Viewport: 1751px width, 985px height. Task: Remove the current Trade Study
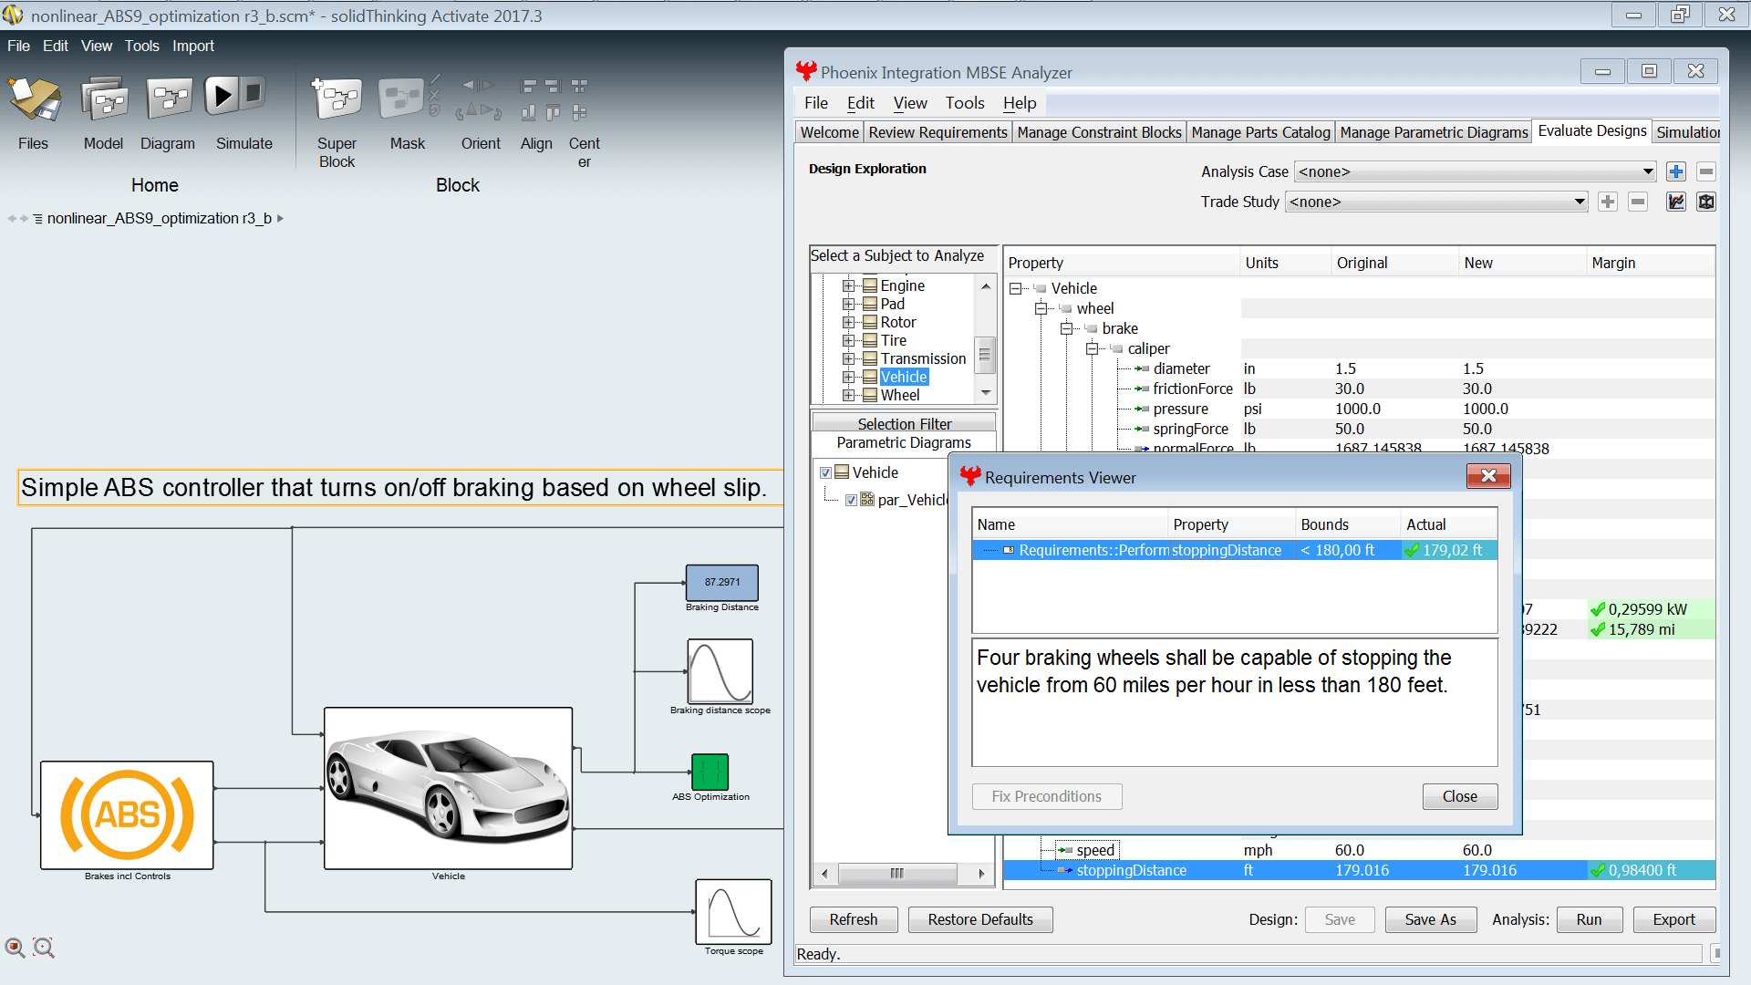[1638, 202]
